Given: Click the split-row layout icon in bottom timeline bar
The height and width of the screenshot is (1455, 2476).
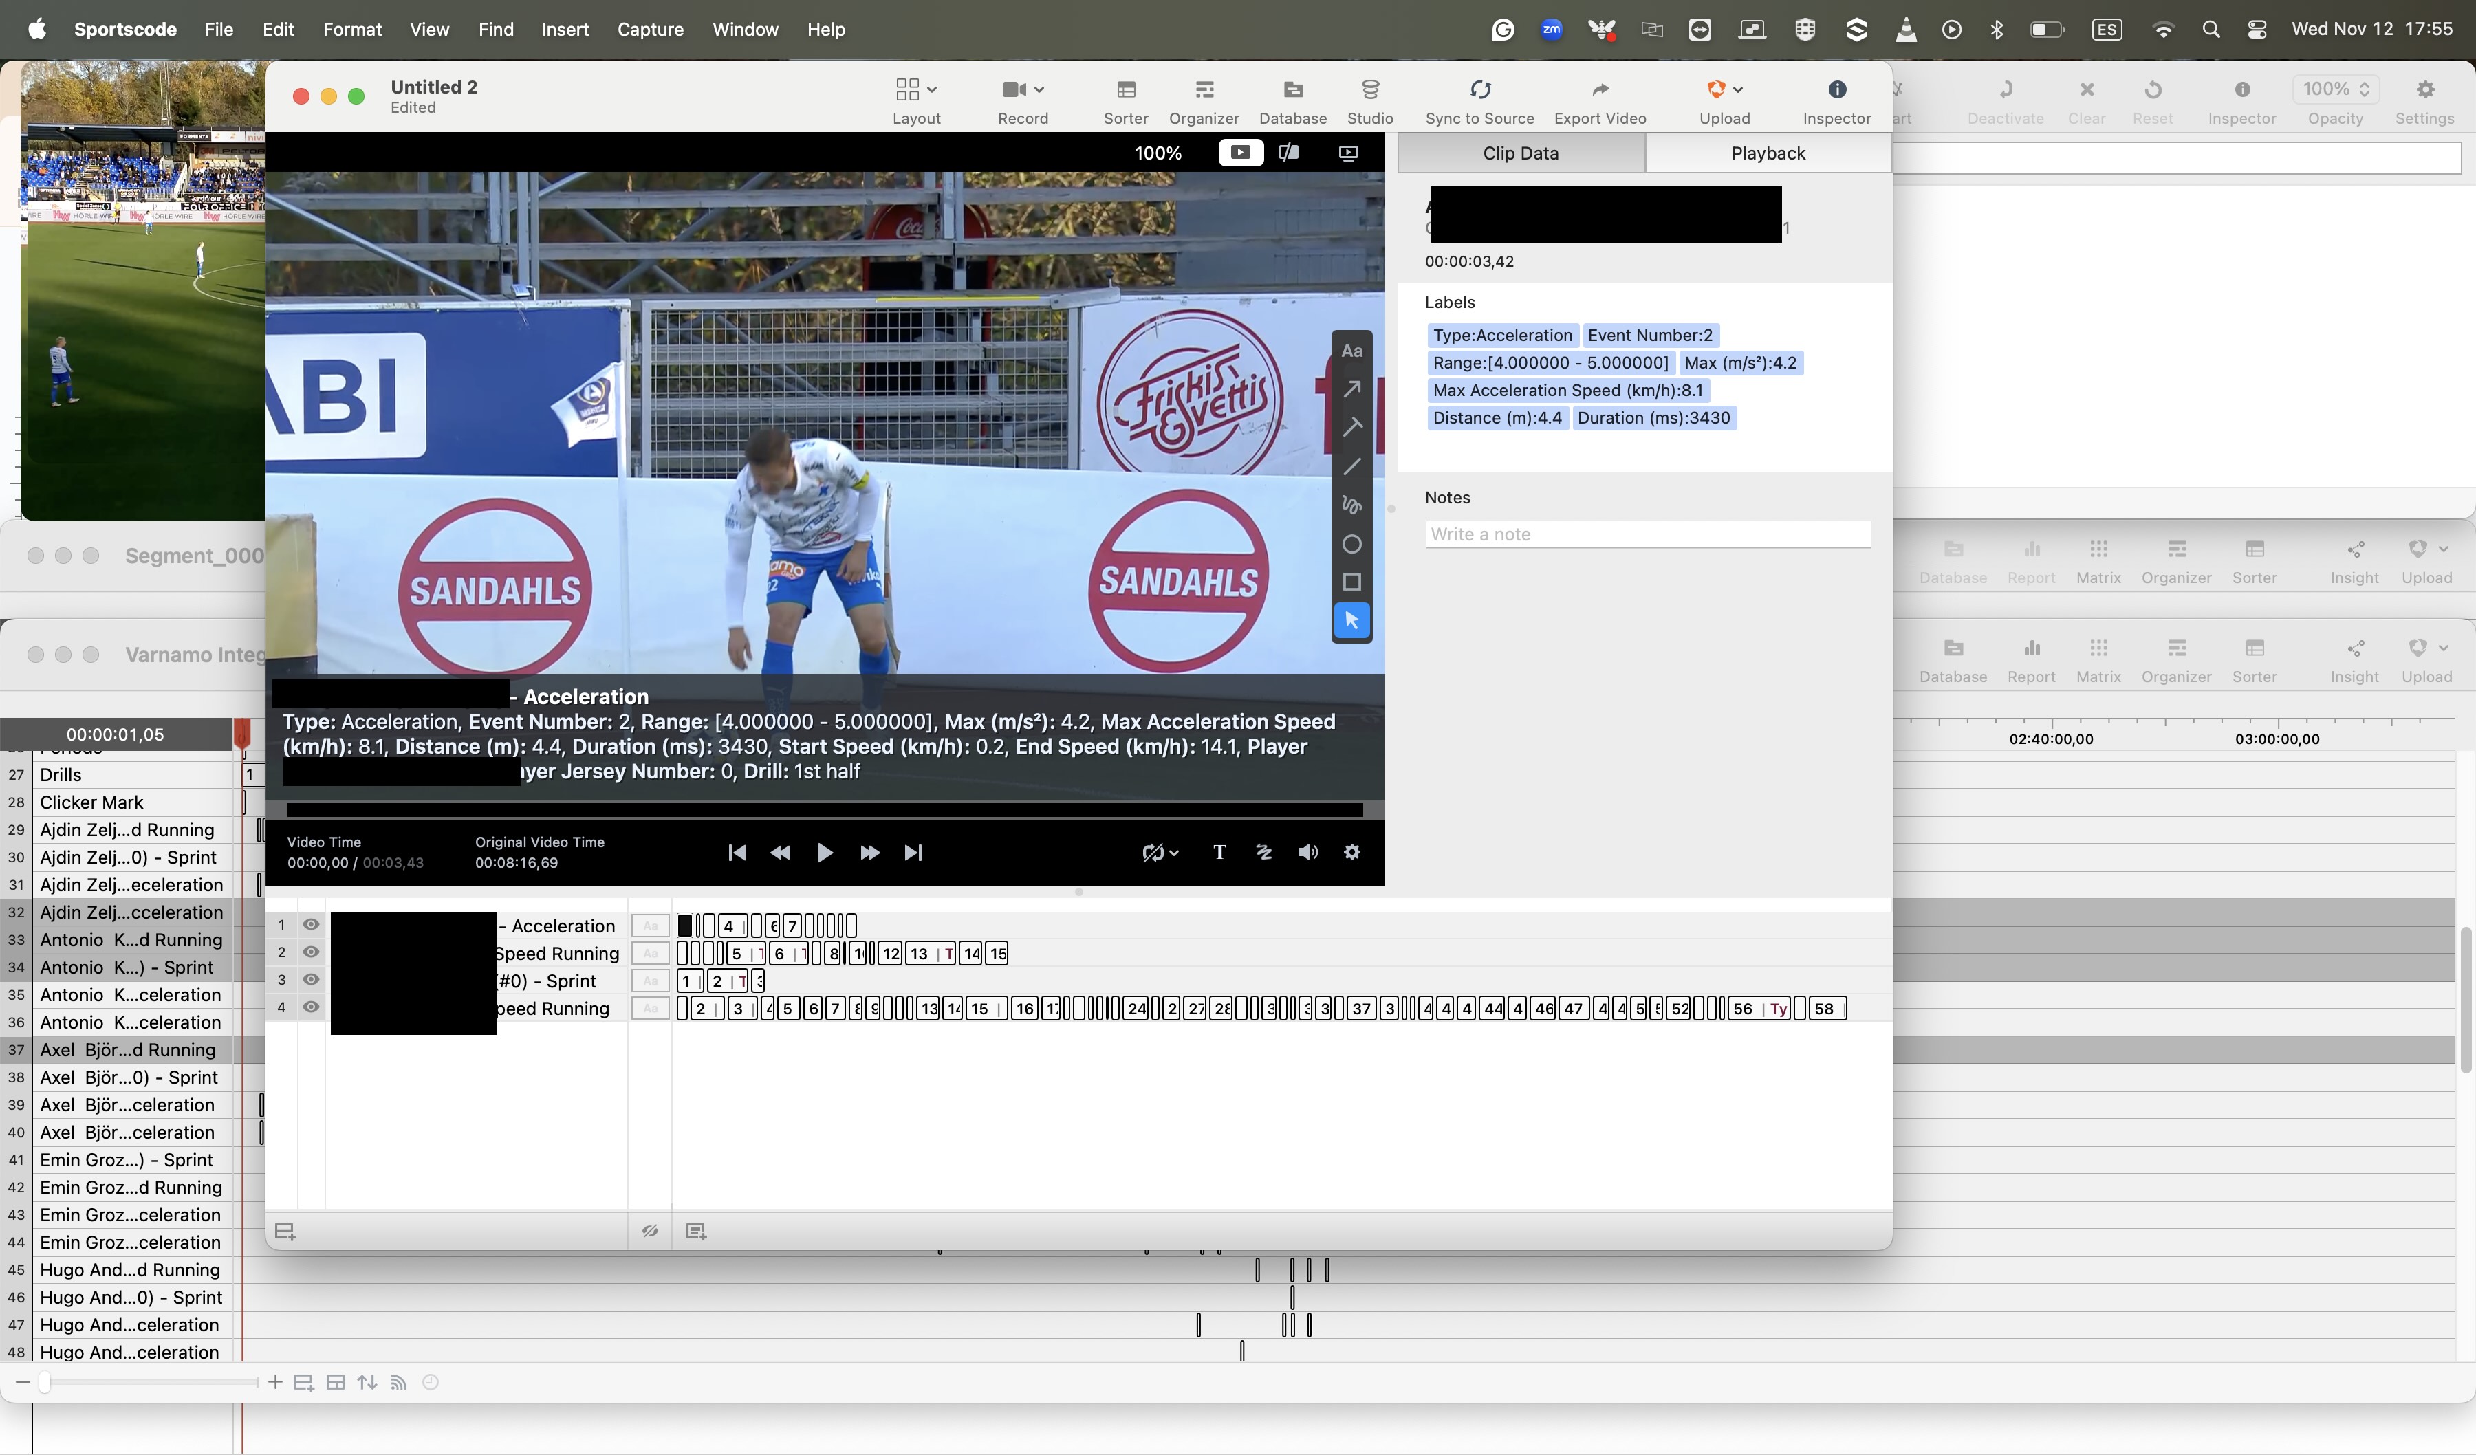Looking at the screenshot, I should click(x=335, y=1382).
